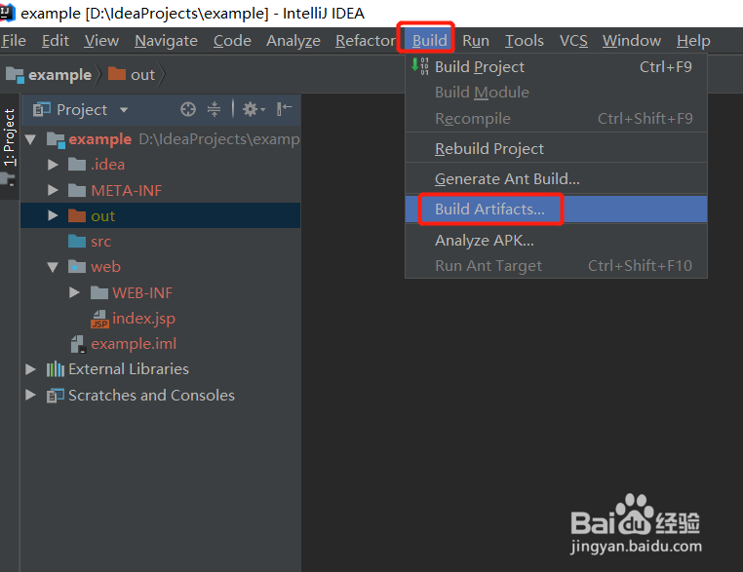
Task: Open the Navigate menu
Action: point(166,41)
